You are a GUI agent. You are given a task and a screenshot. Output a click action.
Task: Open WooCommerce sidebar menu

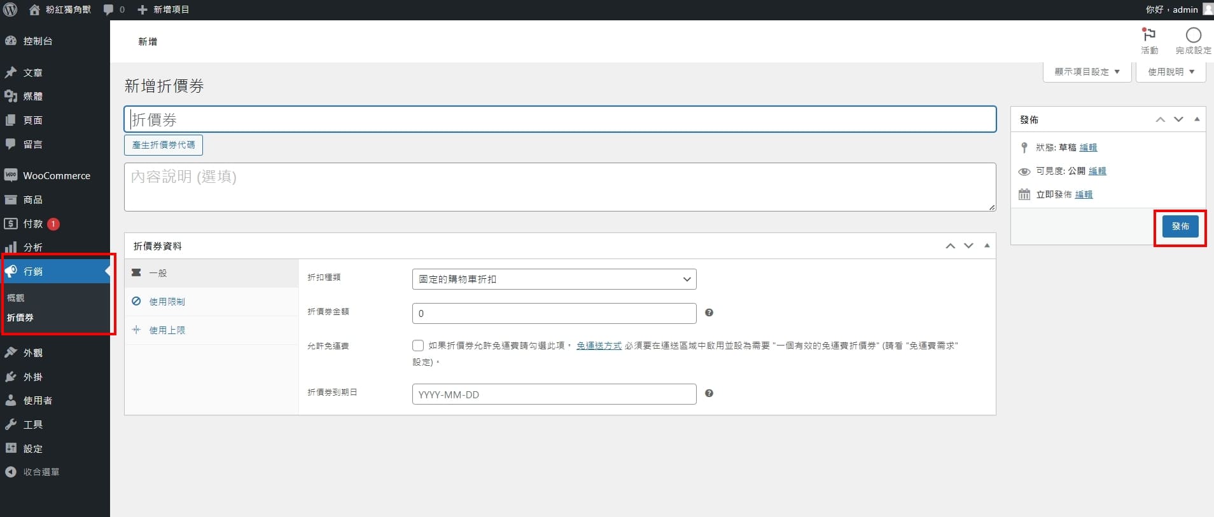55,175
